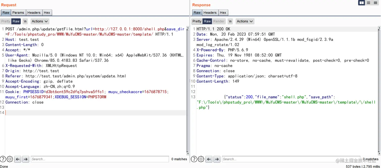Open Response search settings gear
The width and height of the screenshot is (381, 168).
coord(201,159)
